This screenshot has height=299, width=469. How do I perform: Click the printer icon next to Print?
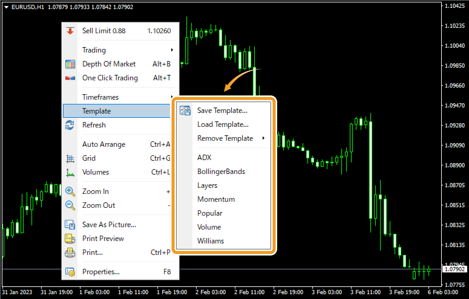click(x=70, y=252)
